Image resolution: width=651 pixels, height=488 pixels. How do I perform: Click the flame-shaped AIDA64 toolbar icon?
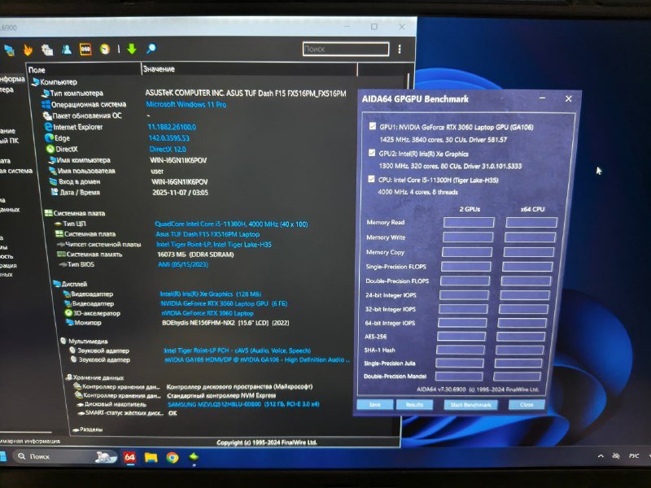(29, 49)
